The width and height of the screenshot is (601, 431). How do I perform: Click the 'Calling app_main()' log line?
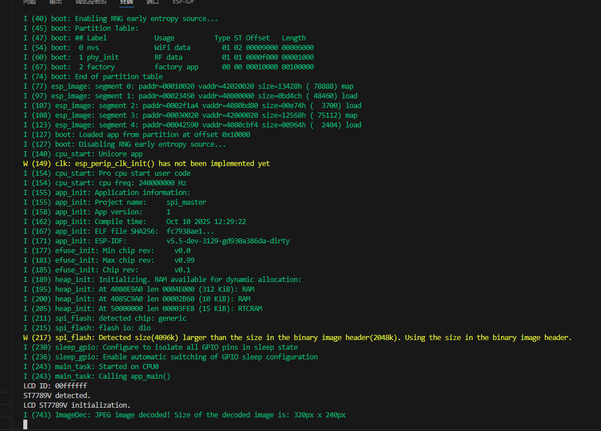[x=97, y=376]
